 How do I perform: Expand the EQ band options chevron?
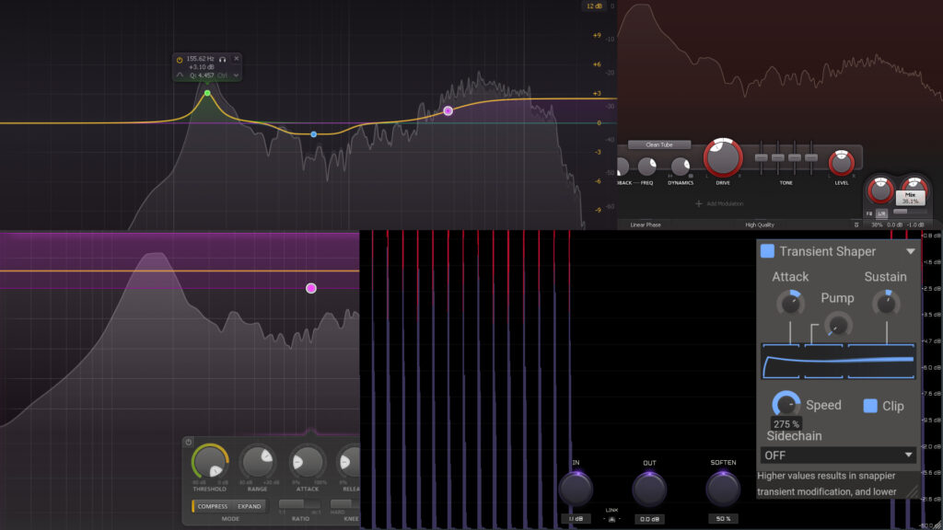click(237, 75)
